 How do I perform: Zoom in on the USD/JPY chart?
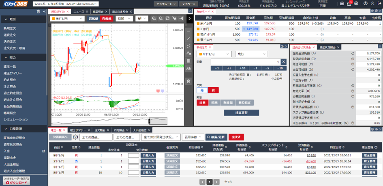tap(154, 18)
